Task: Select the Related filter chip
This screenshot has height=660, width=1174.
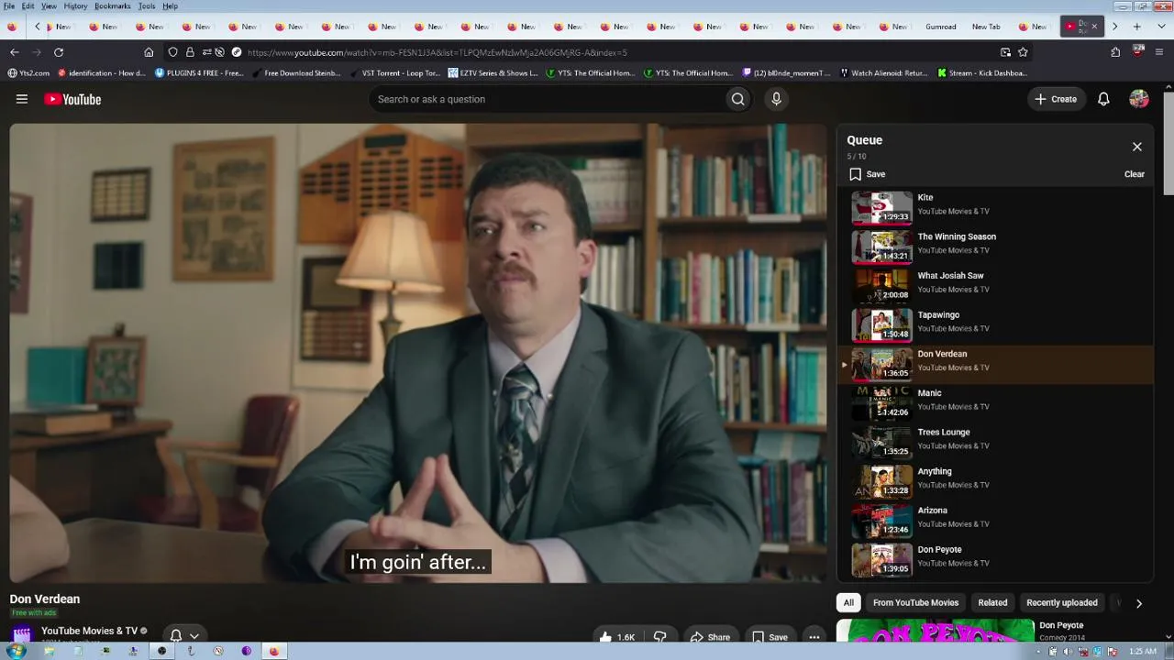Action: tap(992, 602)
